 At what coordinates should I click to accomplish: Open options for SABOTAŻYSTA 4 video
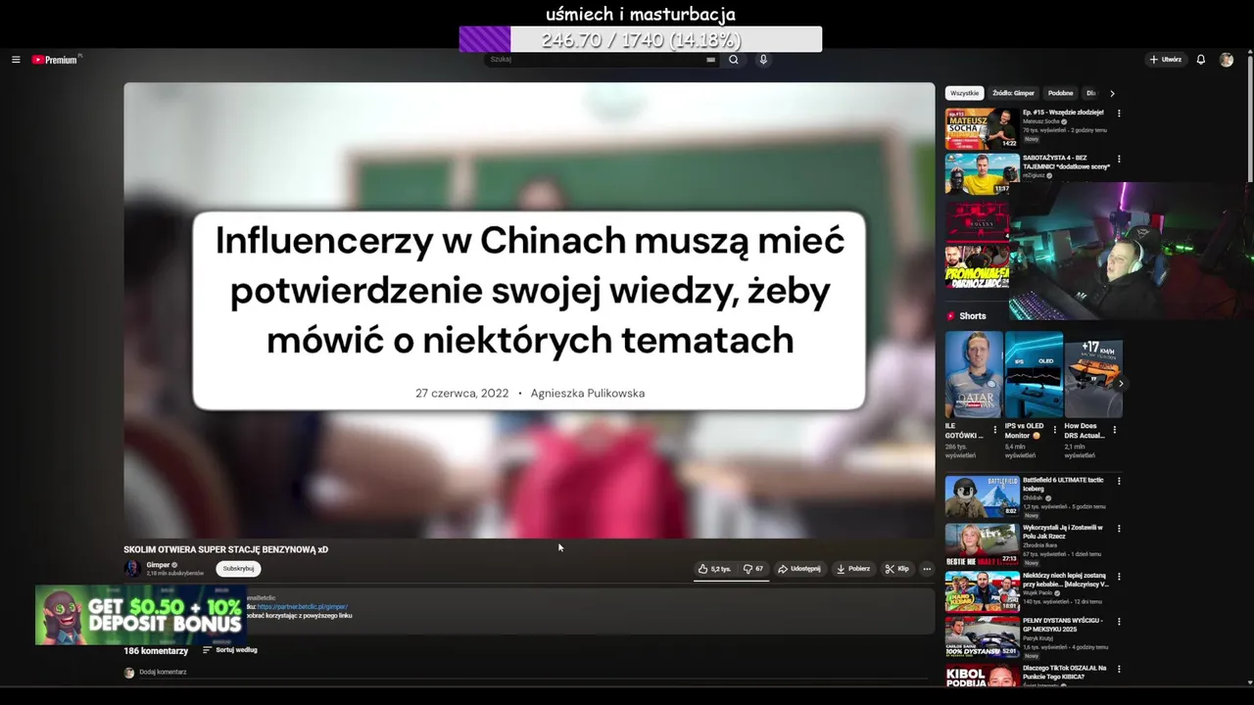(1119, 159)
